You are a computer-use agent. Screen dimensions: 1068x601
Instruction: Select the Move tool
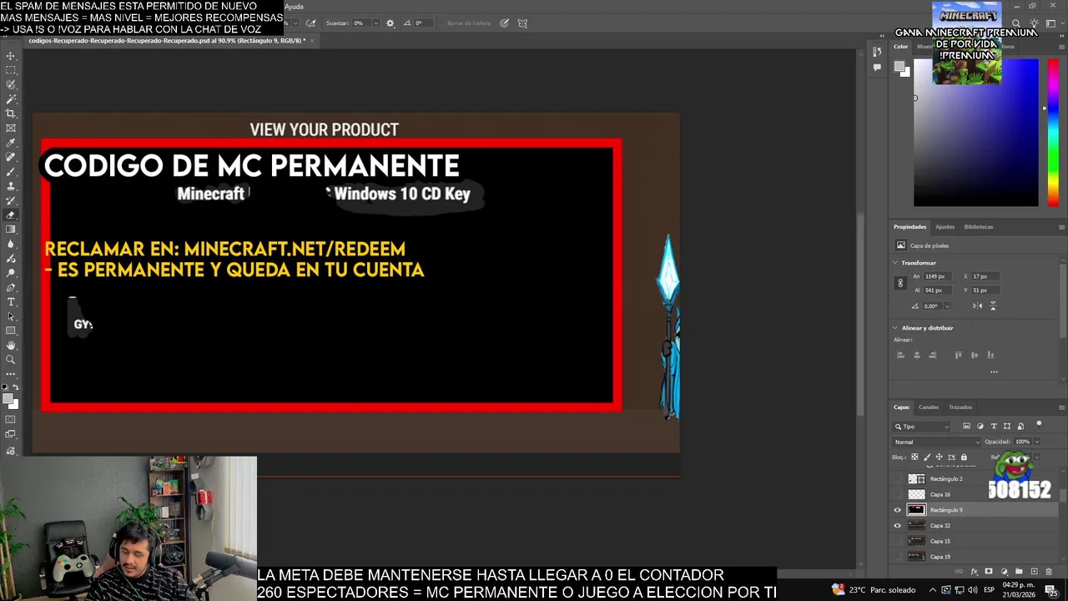point(11,56)
